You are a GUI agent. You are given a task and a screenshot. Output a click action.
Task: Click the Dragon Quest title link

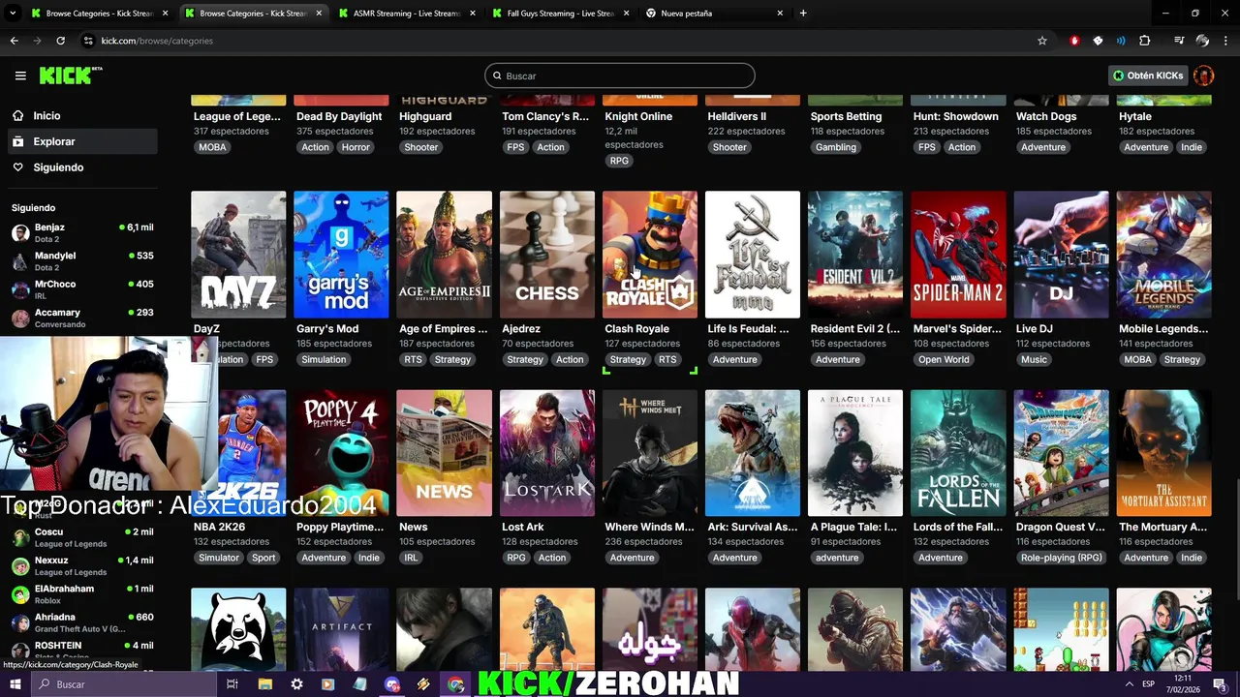tap(1060, 528)
